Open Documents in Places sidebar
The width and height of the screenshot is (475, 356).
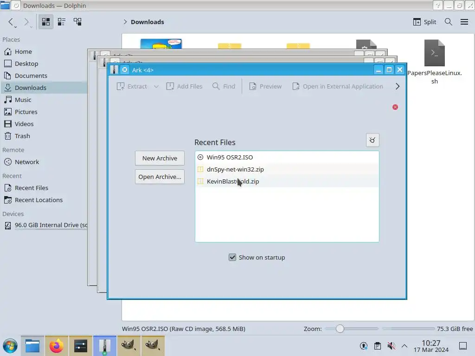click(x=44, y=76)
